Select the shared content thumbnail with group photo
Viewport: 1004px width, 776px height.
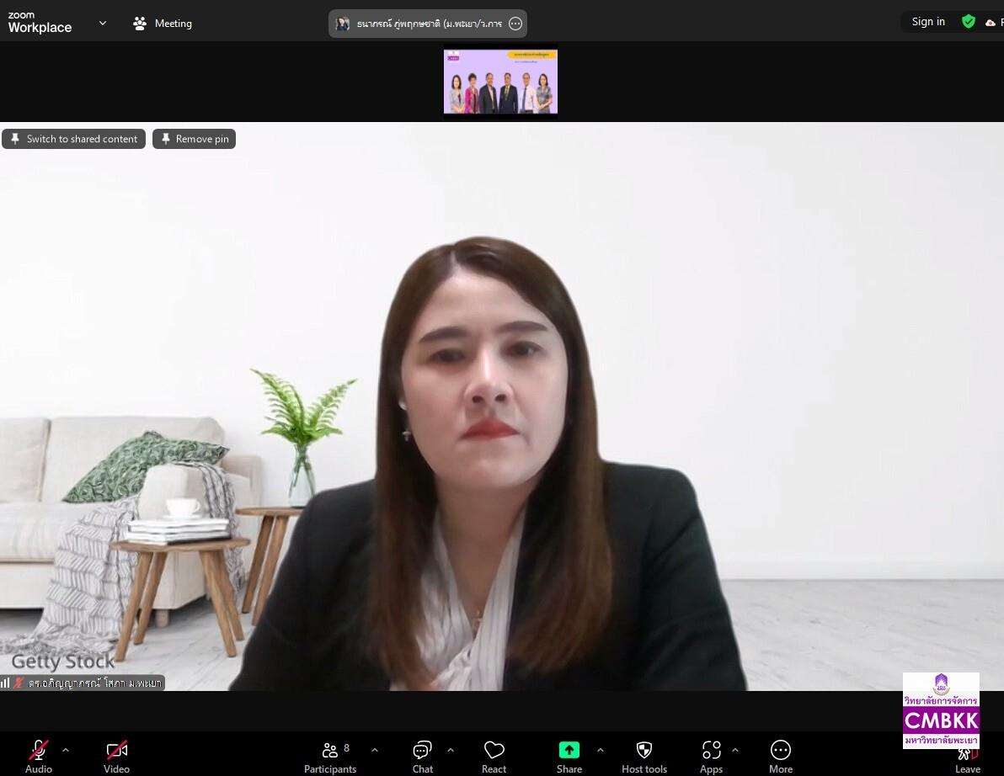tap(500, 82)
